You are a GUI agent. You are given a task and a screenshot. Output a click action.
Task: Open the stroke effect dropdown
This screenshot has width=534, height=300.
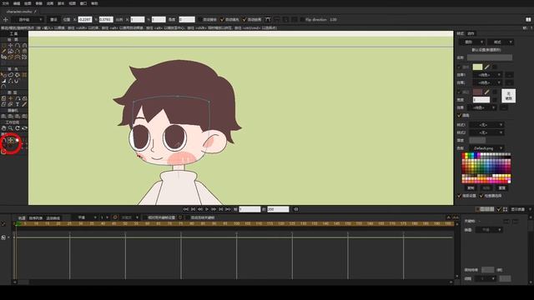click(481, 107)
